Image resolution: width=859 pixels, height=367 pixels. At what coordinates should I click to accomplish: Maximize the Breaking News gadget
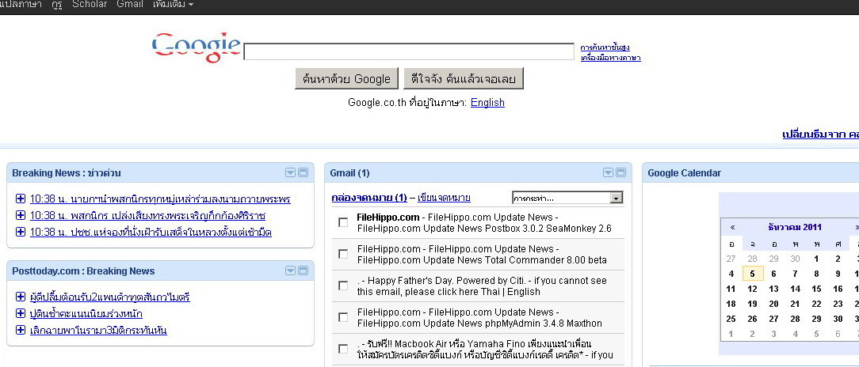303,173
